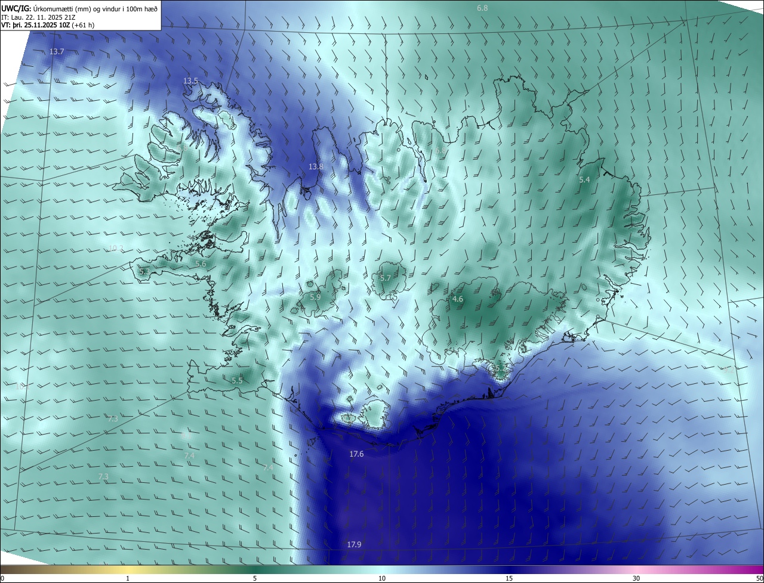The height and width of the screenshot is (583, 764).
Task: Click the 5.6 value label on the western peninsula
Action: tap(201, 263)
